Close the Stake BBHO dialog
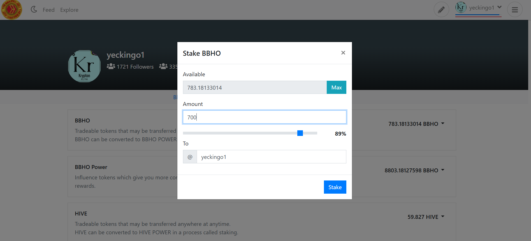The image size is (531, 241). [x=343, y=53]
